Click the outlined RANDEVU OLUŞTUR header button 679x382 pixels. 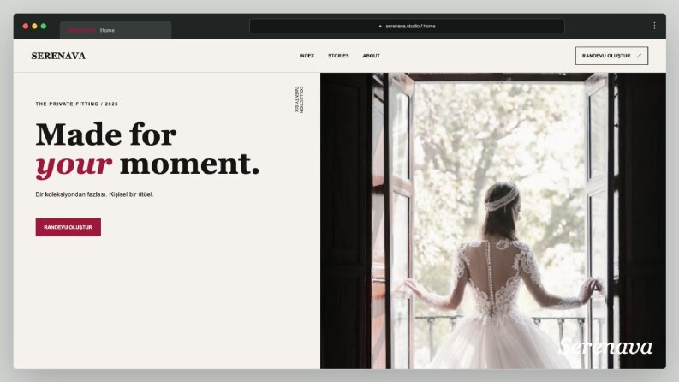[x=611, y=56]
